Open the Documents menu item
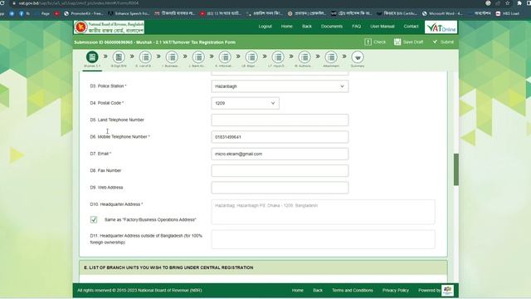531x299 pixels. coord(332,26)
